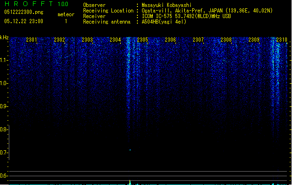Click the Observer label
This screenshot has height=185, width=292.
pyautogui.click(x=94, y=5)
